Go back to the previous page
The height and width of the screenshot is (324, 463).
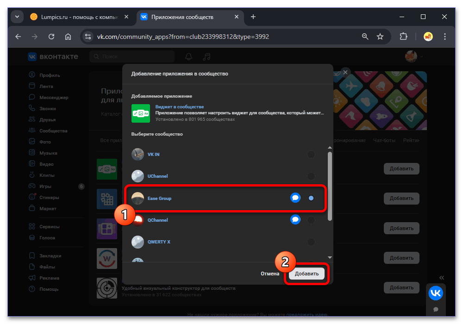(x=19, y=37)
